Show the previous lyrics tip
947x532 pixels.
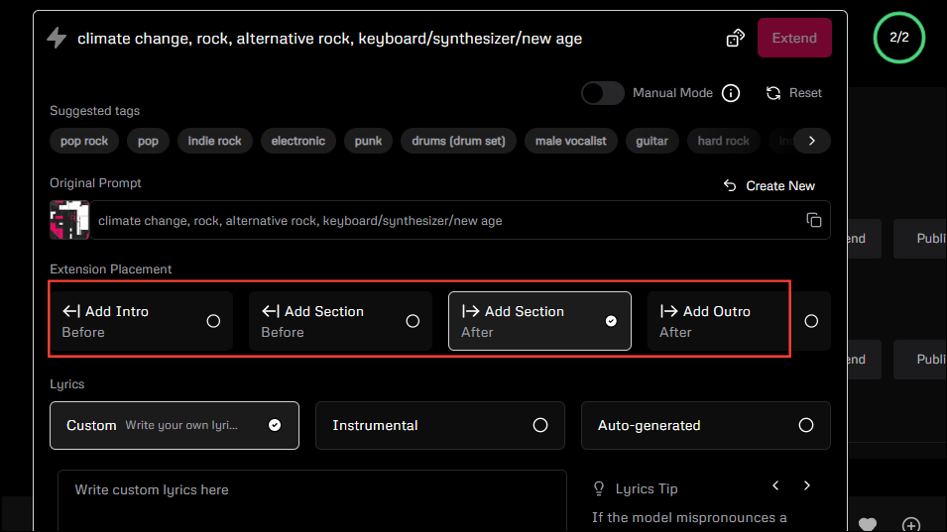tap(775, 485)
